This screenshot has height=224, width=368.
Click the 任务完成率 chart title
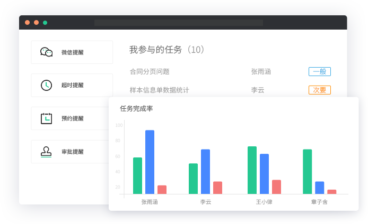(x=136, y=108)
